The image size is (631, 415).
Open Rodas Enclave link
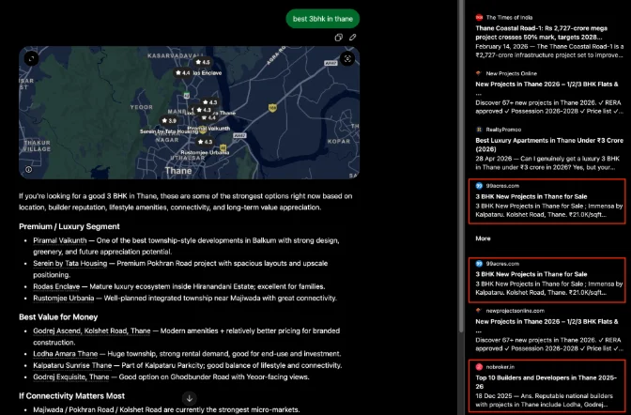[56, 286]
